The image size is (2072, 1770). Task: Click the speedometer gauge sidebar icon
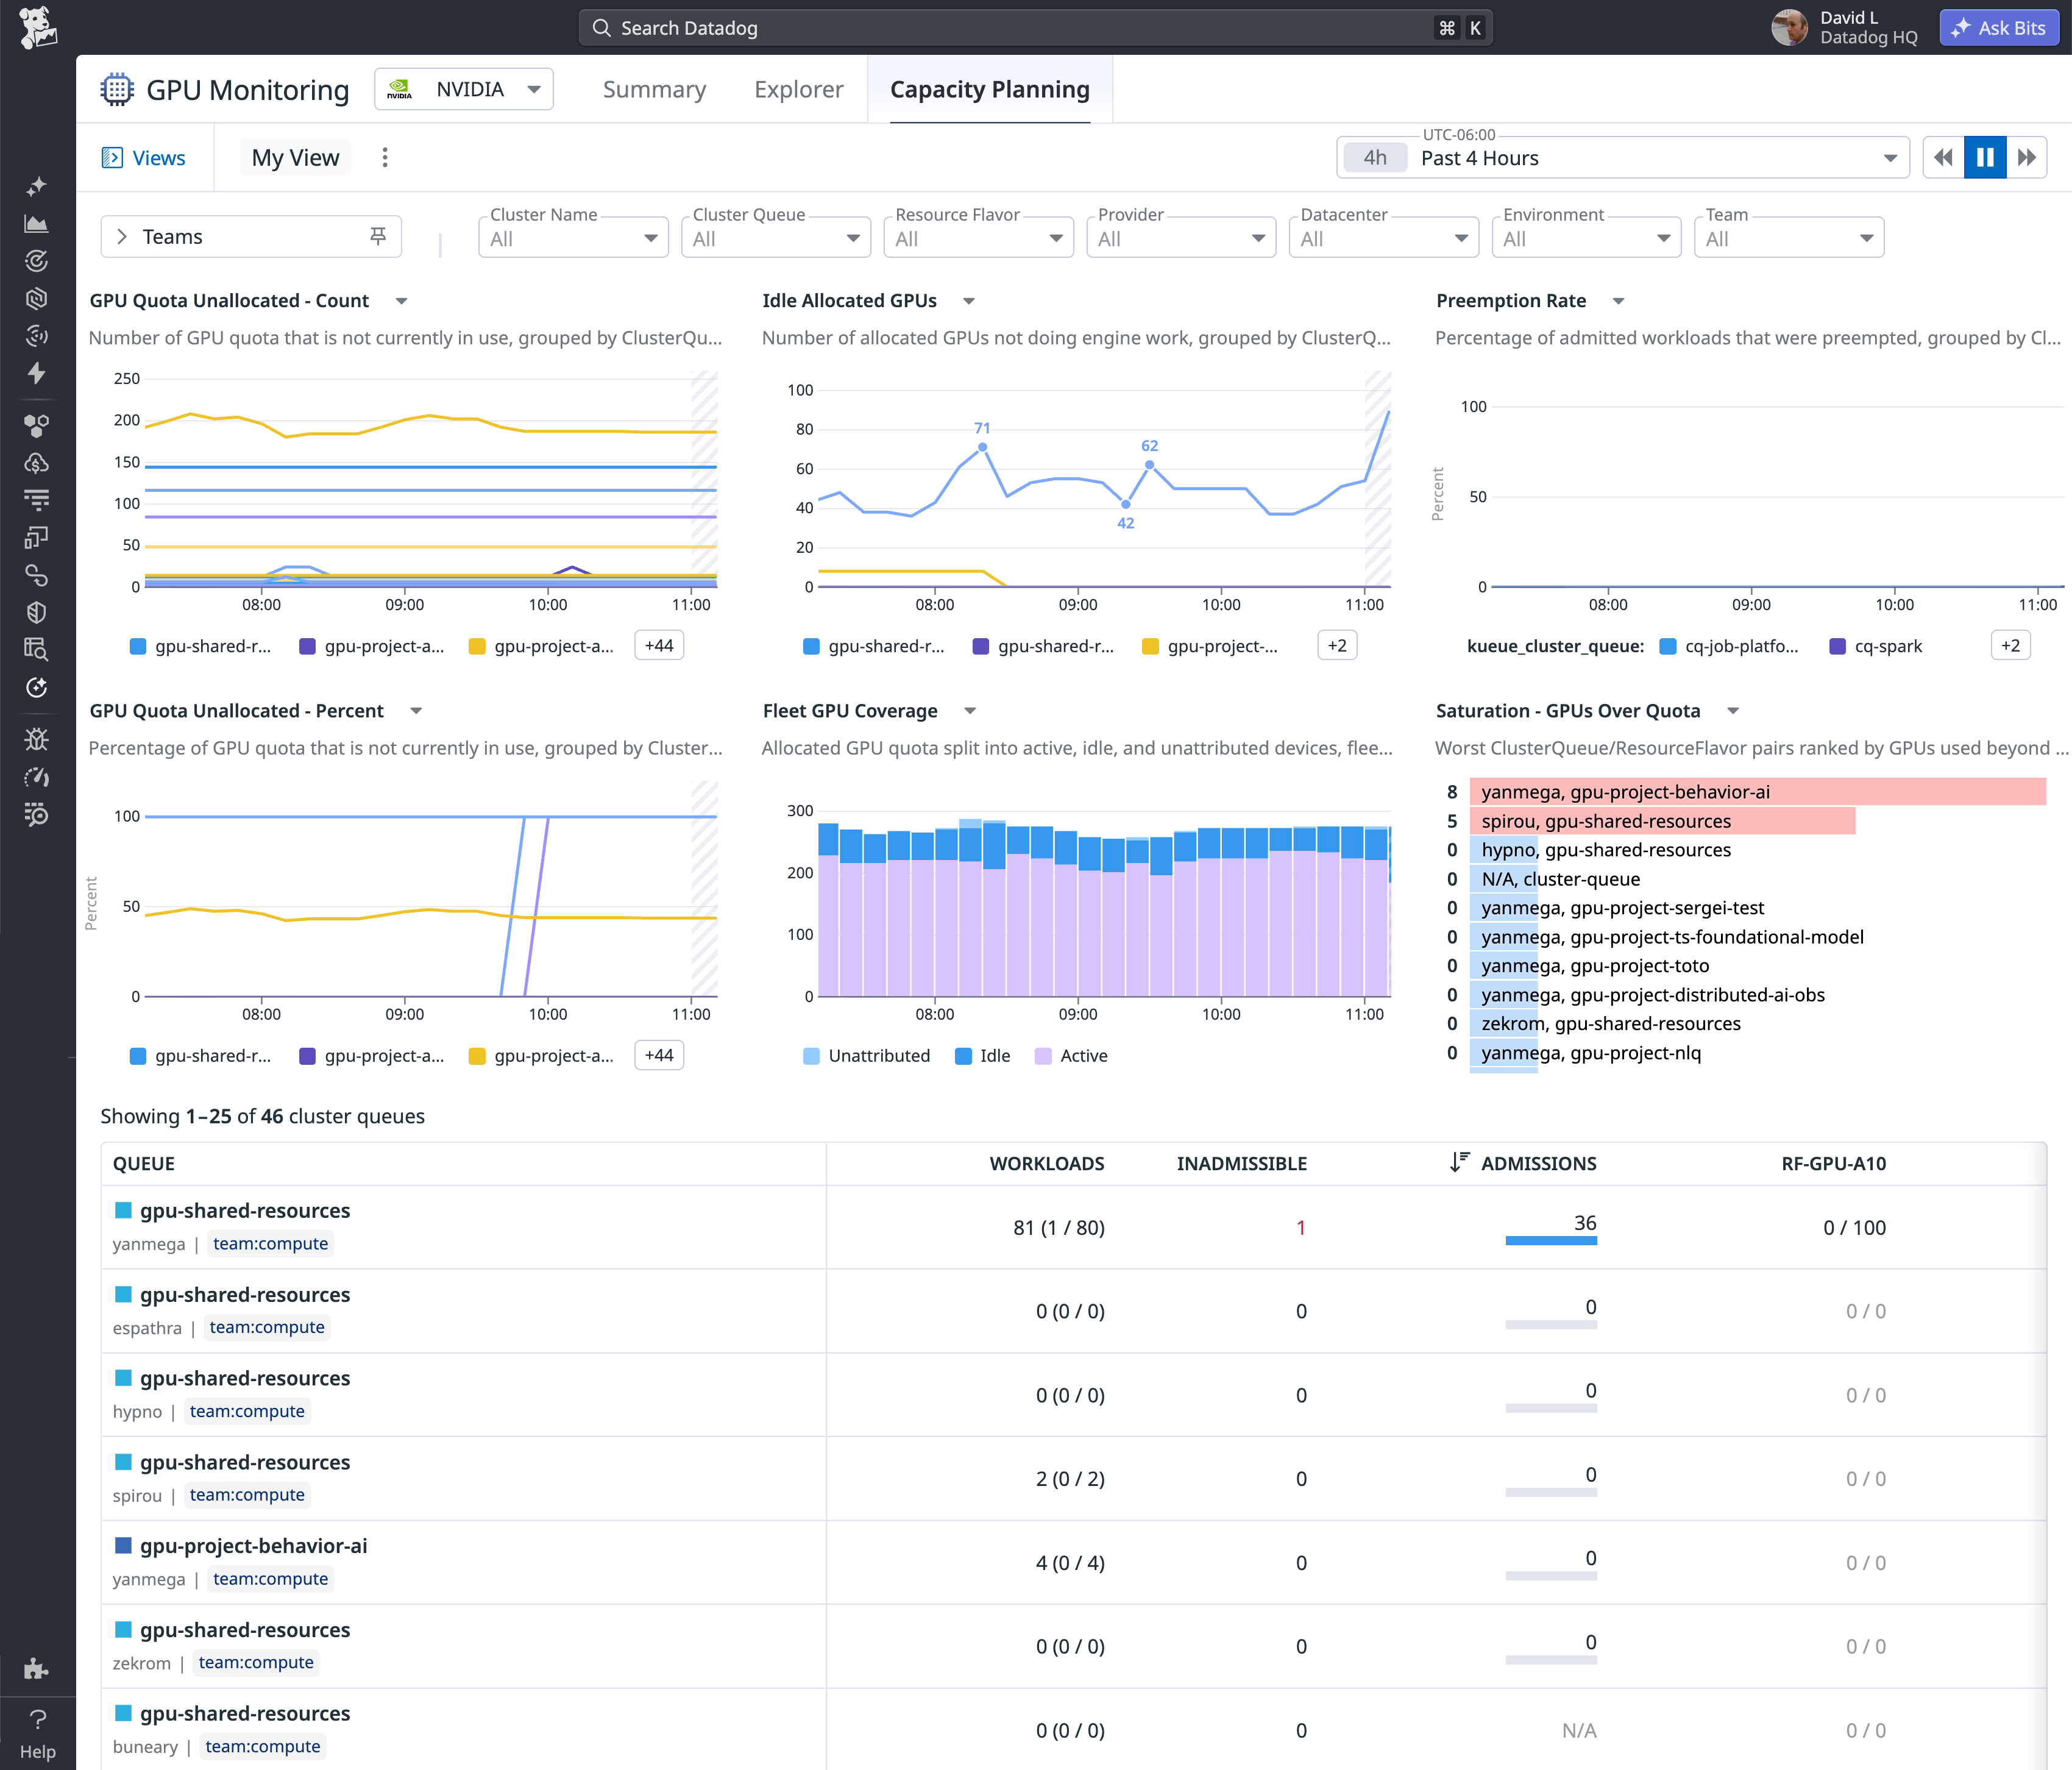tap(37, 777)
